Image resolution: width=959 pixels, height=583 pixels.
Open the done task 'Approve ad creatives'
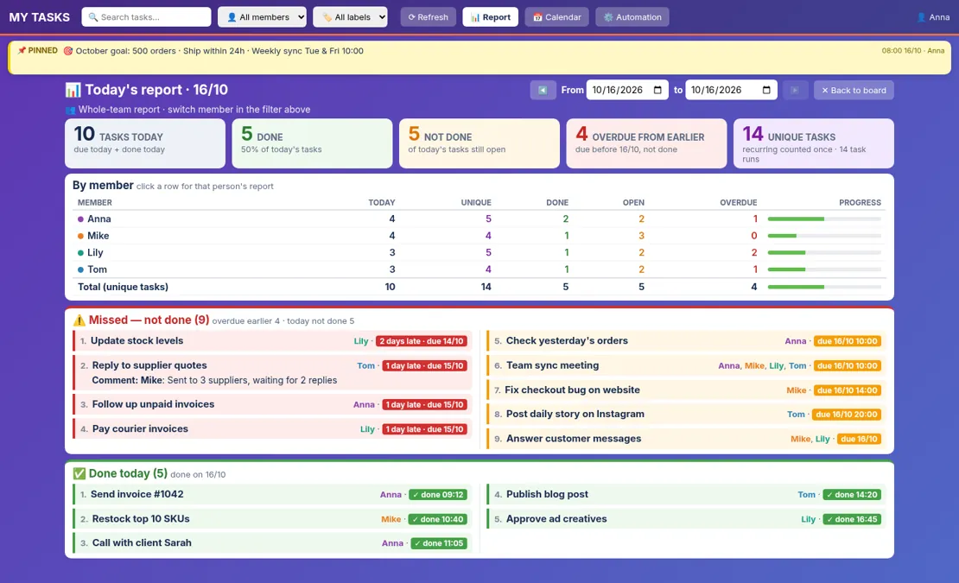[x=686, y=519]
